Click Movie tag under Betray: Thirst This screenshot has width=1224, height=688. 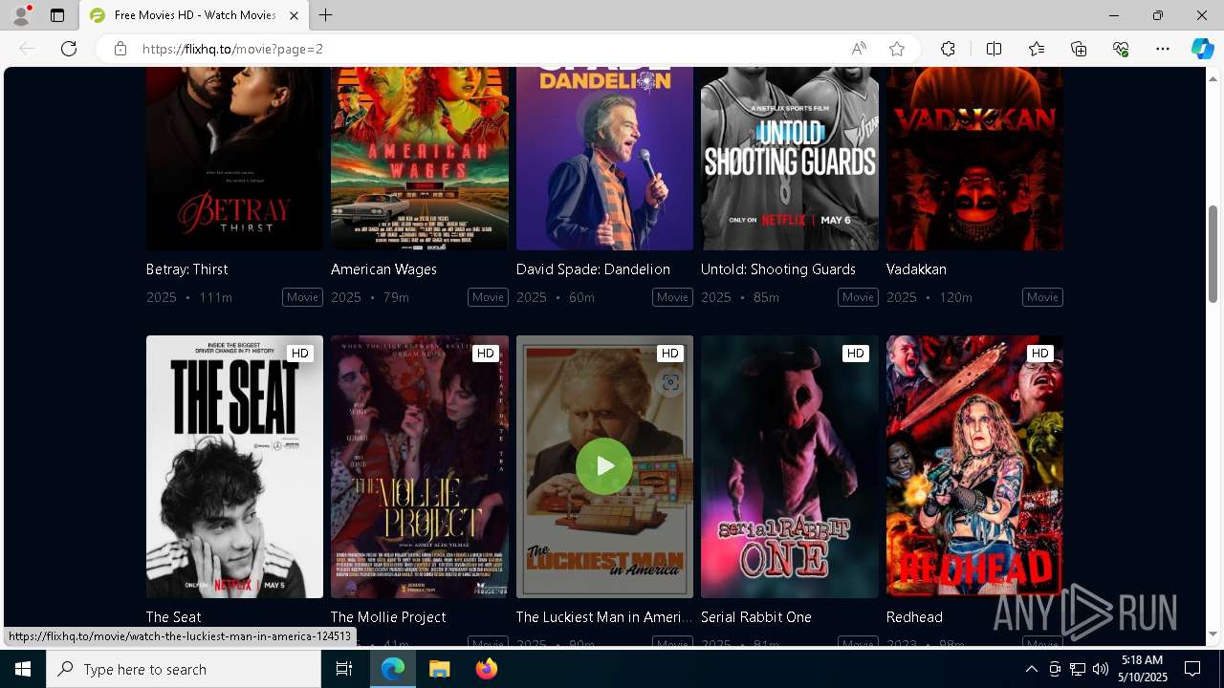302,297
